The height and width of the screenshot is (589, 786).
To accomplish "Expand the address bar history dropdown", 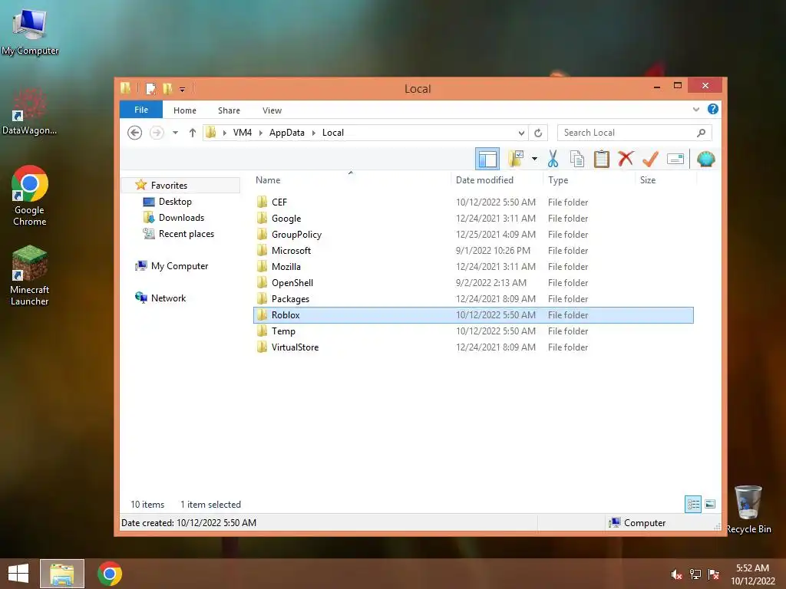I will (521, 133).
